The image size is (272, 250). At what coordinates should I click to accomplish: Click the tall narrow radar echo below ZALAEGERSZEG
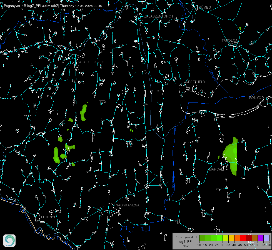pos(83,112)
